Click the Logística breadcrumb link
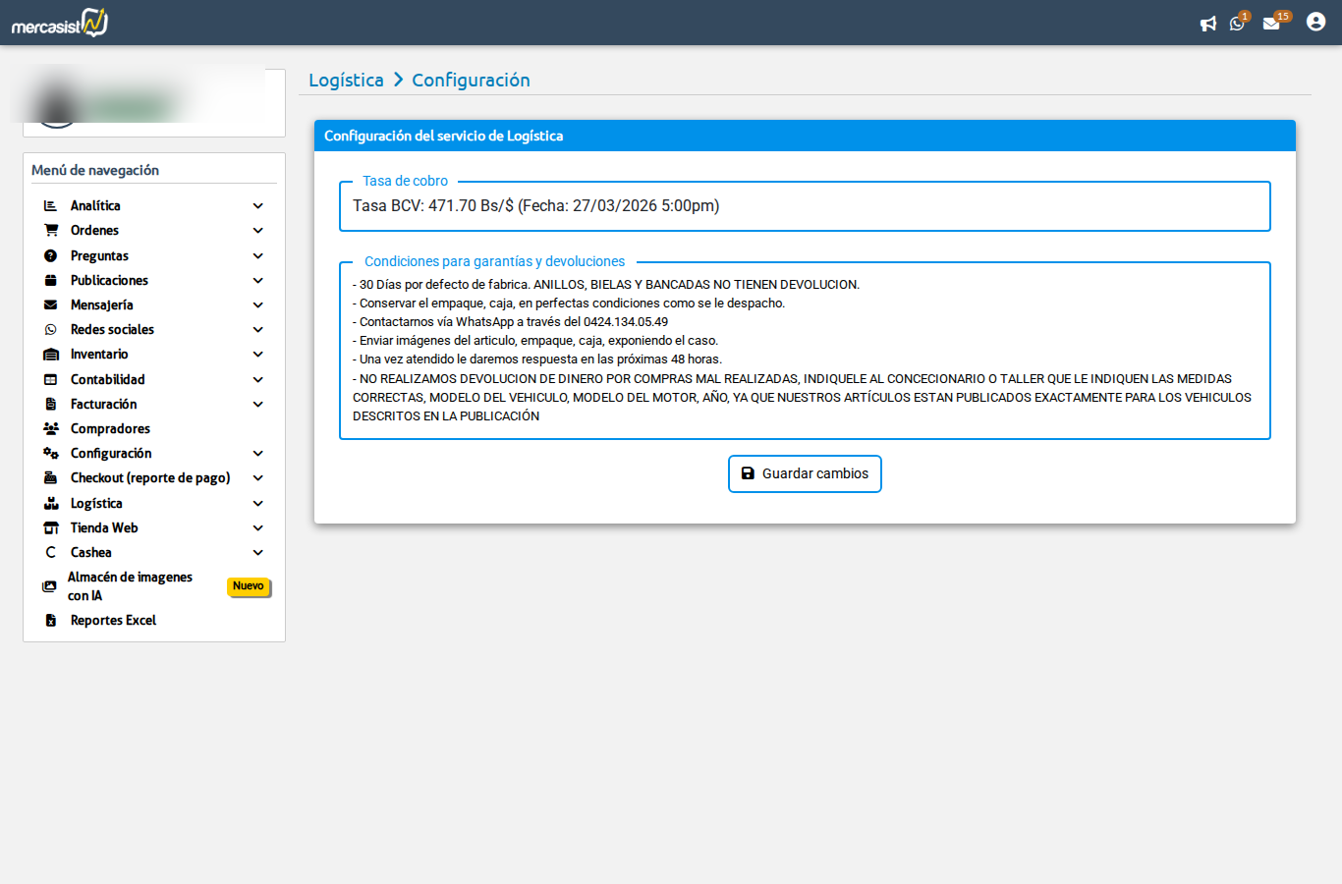 coord(346,80)
